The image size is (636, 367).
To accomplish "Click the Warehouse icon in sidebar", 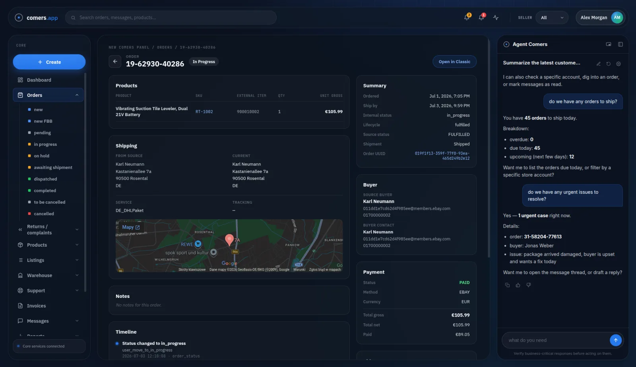I will [20, 275].
